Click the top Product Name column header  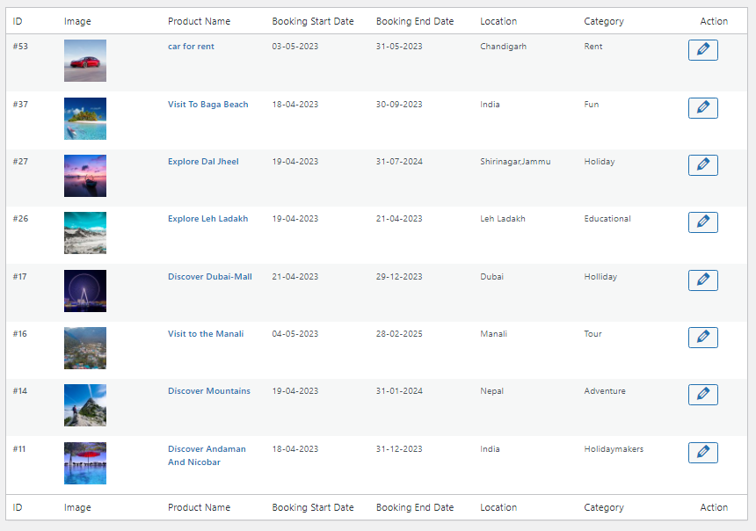click(x=200, y=21)
